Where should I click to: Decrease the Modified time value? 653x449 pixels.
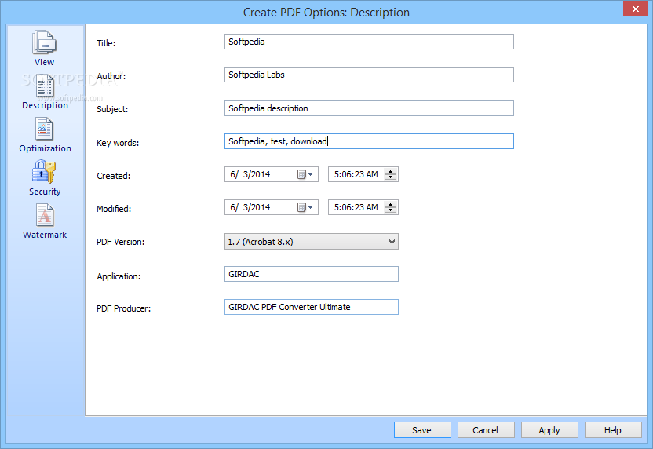click(390, 210)
